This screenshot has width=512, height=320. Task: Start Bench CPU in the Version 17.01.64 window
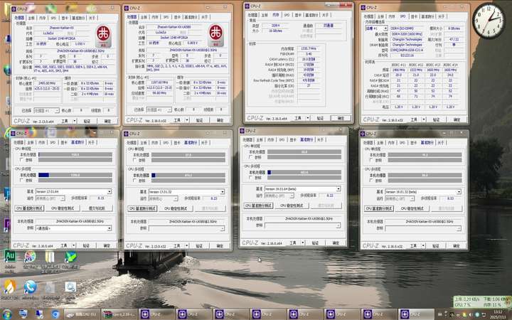[29, 208]
